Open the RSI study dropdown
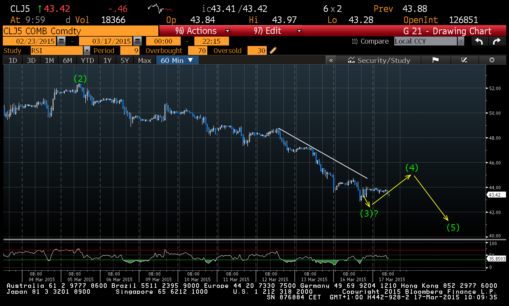 [87, 51]
